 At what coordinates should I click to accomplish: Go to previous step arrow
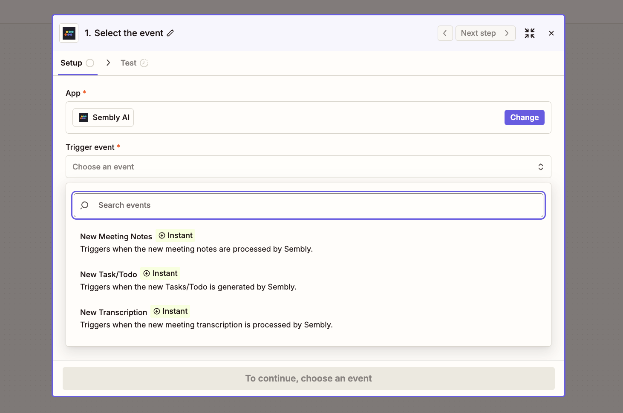pos(445,33)
